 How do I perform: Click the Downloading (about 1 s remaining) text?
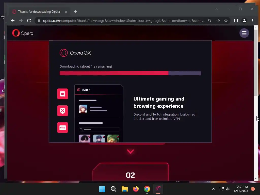(x=86, y=66)
